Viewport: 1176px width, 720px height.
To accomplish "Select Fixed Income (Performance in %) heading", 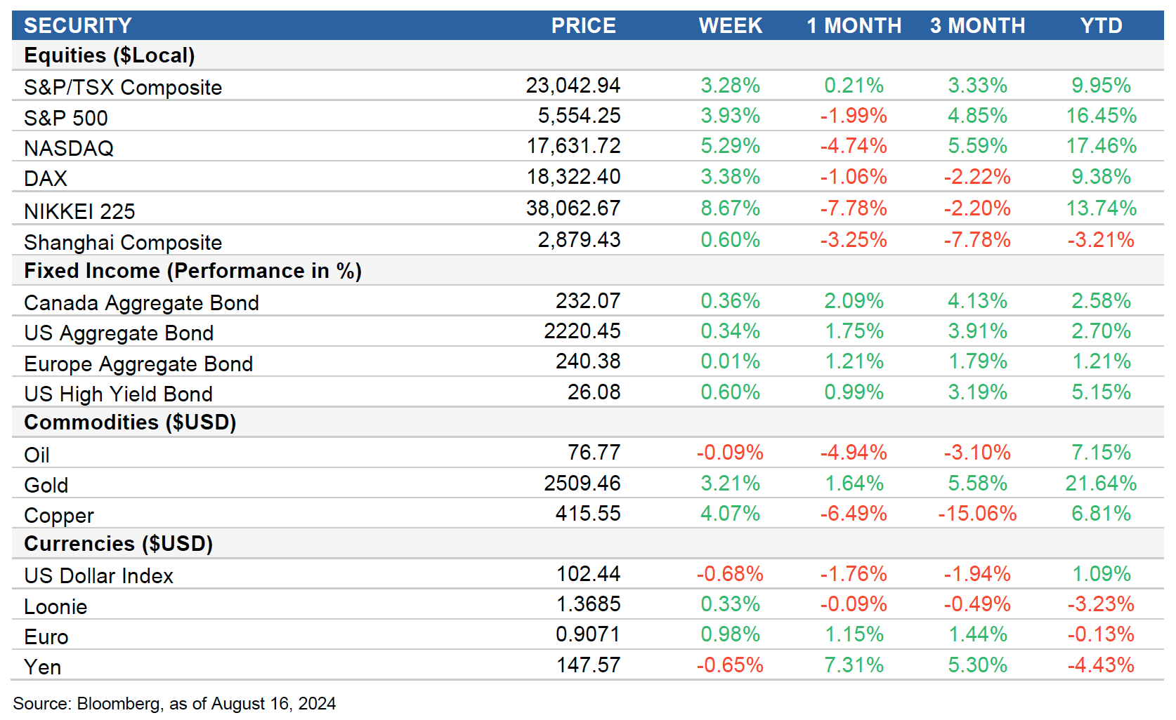I will (192, 271).
